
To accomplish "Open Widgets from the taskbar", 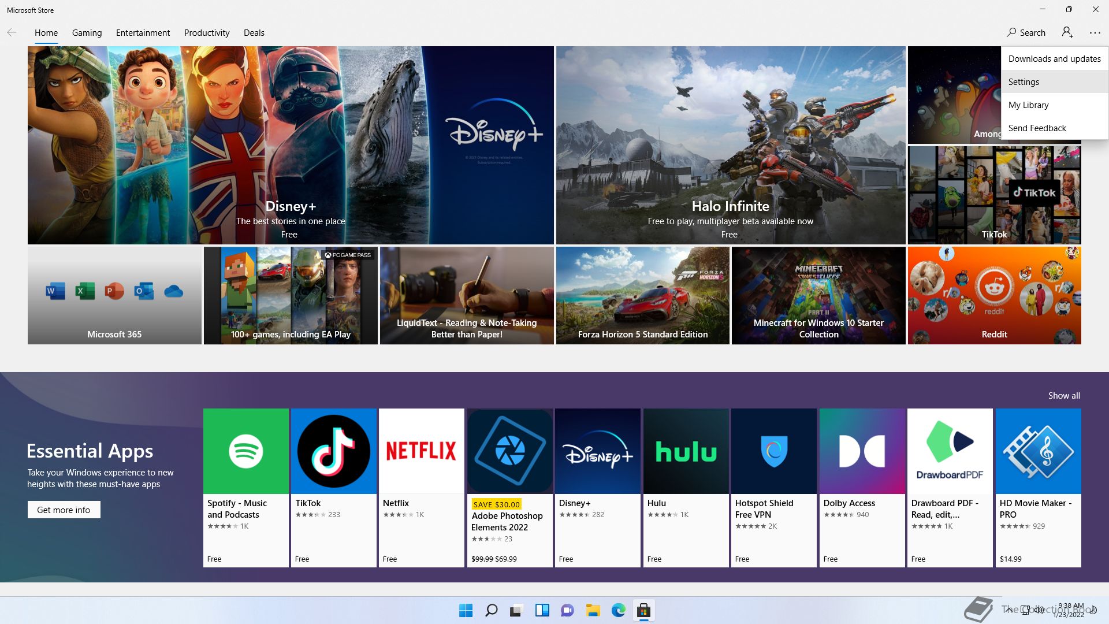I will 542,610.
